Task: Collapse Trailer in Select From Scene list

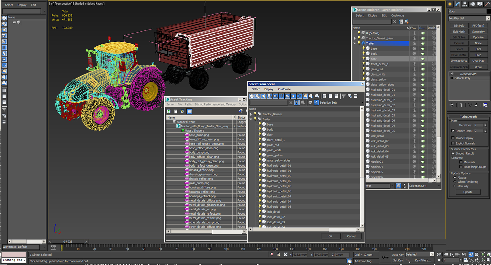Action: pyautogui.click(x=251, y=119)
